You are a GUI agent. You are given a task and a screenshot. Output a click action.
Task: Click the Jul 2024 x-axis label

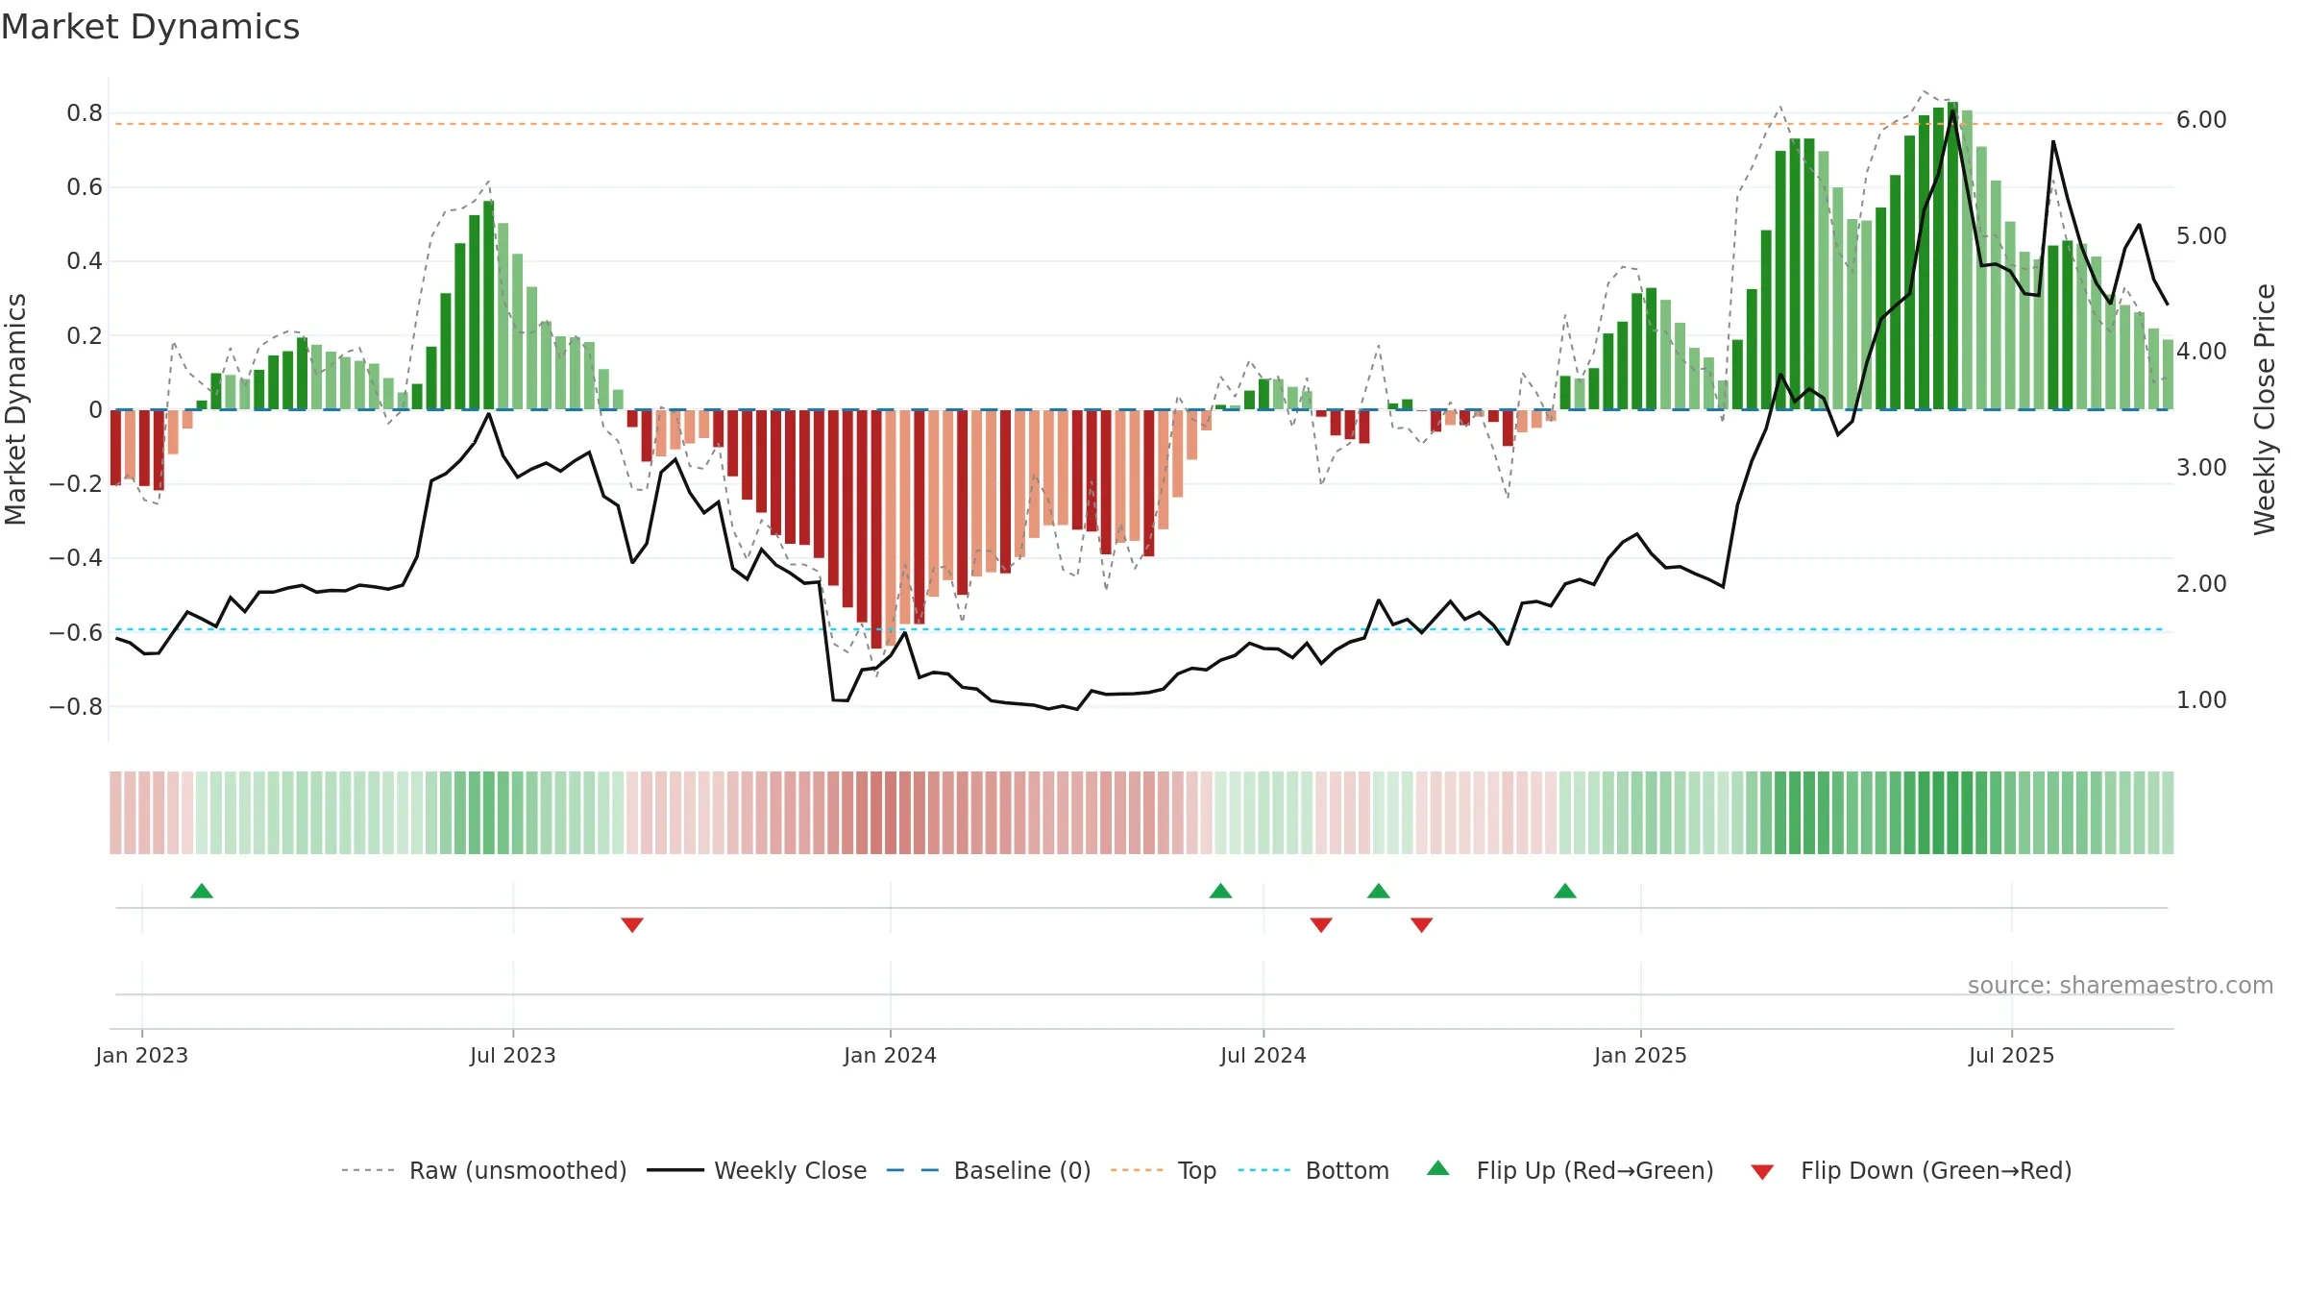click(x=1263, y=1055)
